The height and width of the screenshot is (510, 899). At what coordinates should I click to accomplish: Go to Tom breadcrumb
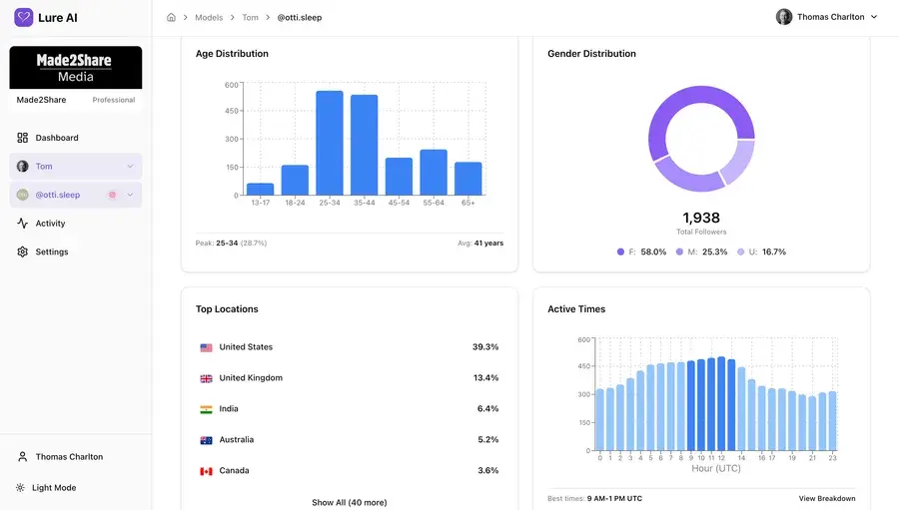pos(250,17)
